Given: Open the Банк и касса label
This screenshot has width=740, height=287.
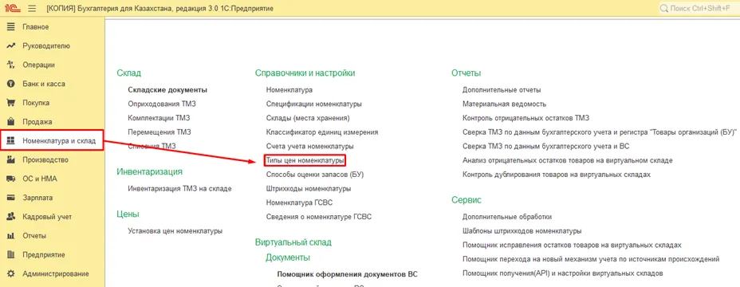Looking at the screenshot, I should click(44, 84).
